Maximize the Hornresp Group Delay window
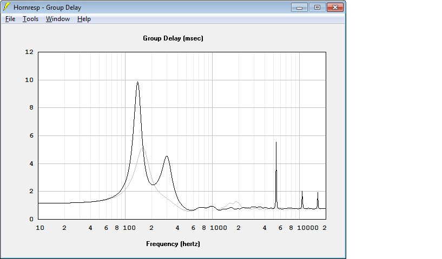Image resolution: width=442 pixels, height=259 pixels. tap(317, 8)
